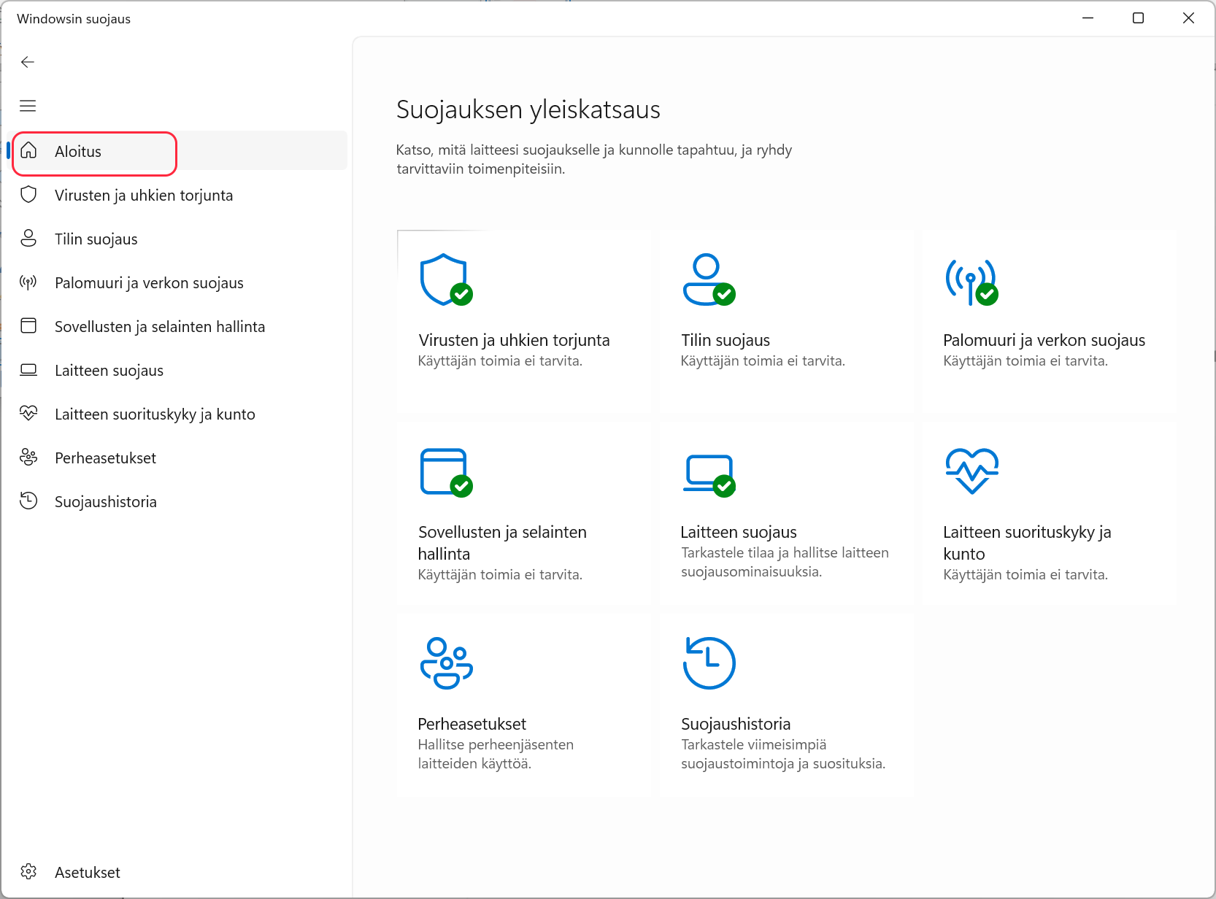The image size is (1216, 899).
Task: Open Asetukset gear at the bottom left
Action: click(x=29, y=872)
